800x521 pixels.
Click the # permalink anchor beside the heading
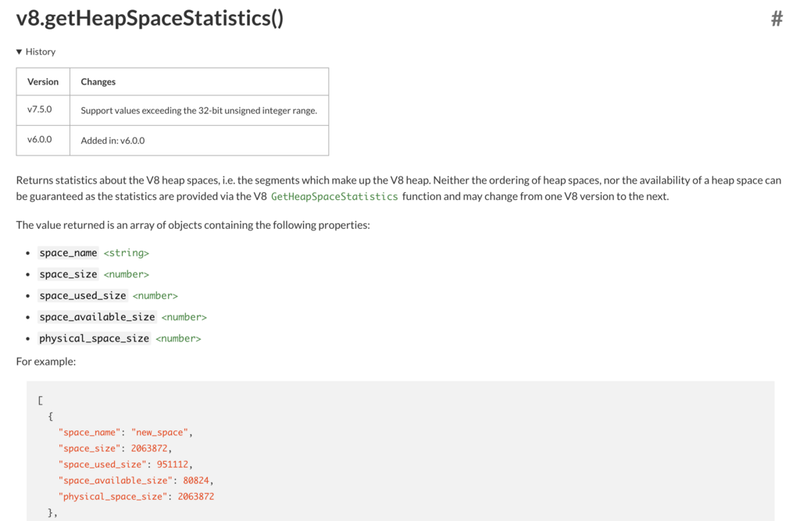point(777,20)
